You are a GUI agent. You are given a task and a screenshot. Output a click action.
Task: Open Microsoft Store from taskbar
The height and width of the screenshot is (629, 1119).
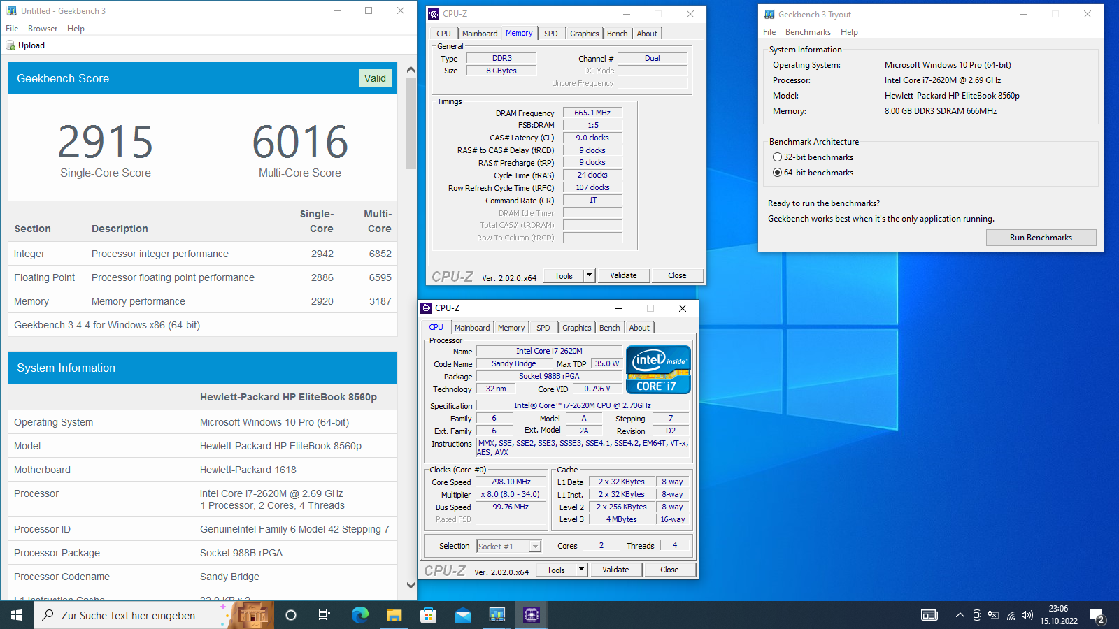[x=428, y=615]
